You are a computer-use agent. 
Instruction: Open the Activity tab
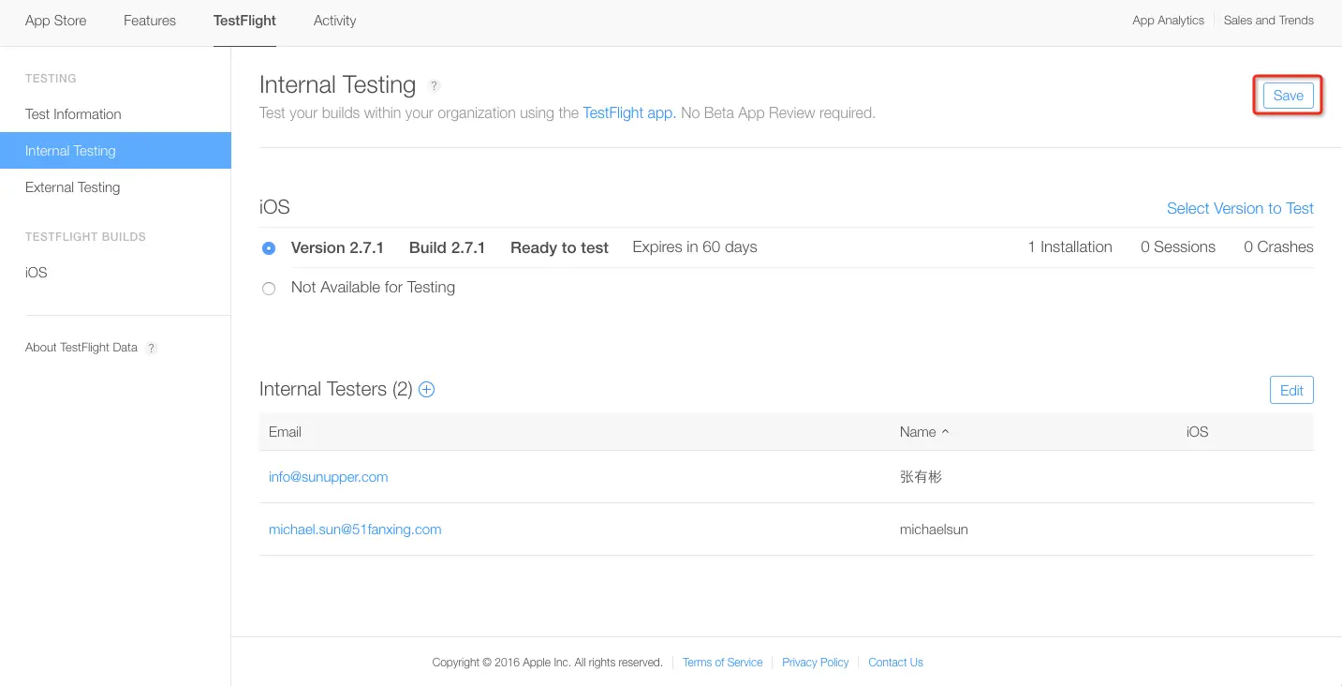point(334,21)
